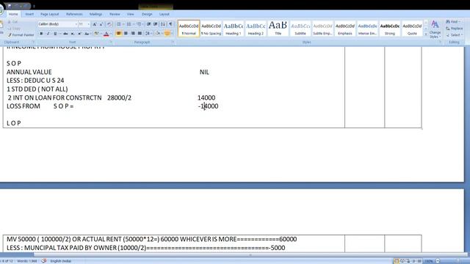Click the Change Case button
470x264 pixels.
[x=87, y=34]
